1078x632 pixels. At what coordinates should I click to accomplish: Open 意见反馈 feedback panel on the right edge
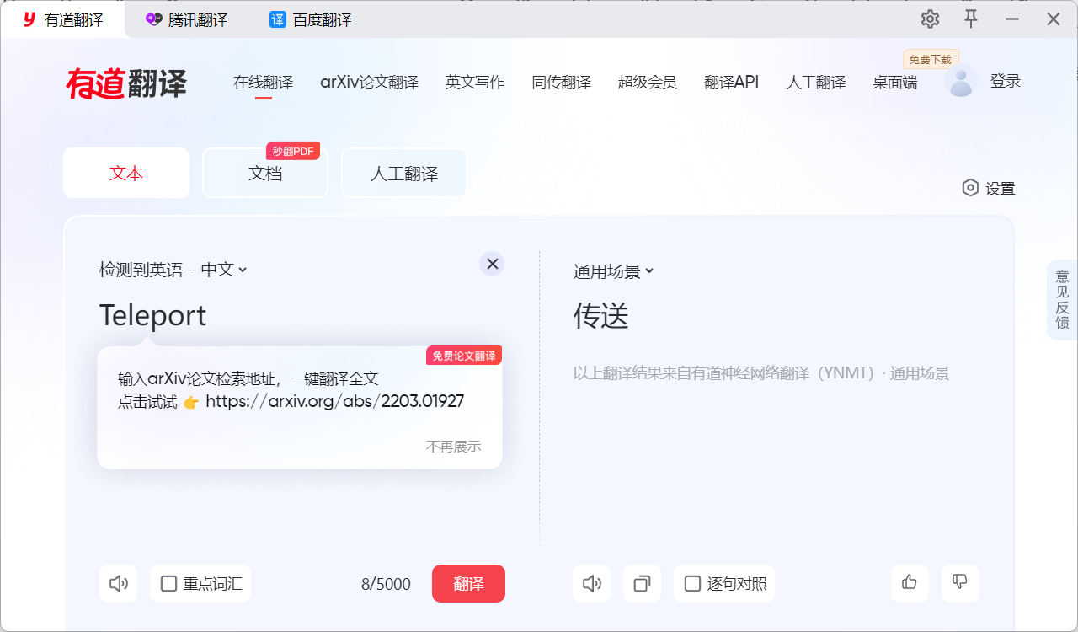pyautogui.click(x=1062, y=299)
